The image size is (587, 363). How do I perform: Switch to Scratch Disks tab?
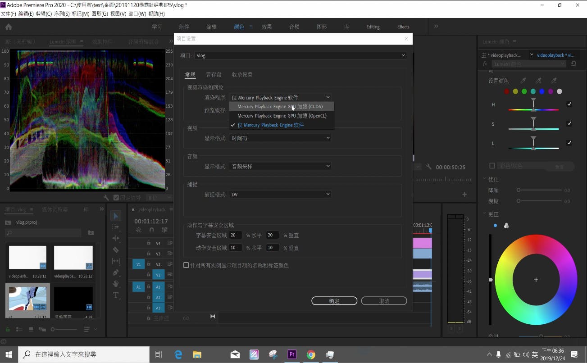(214, 75)
